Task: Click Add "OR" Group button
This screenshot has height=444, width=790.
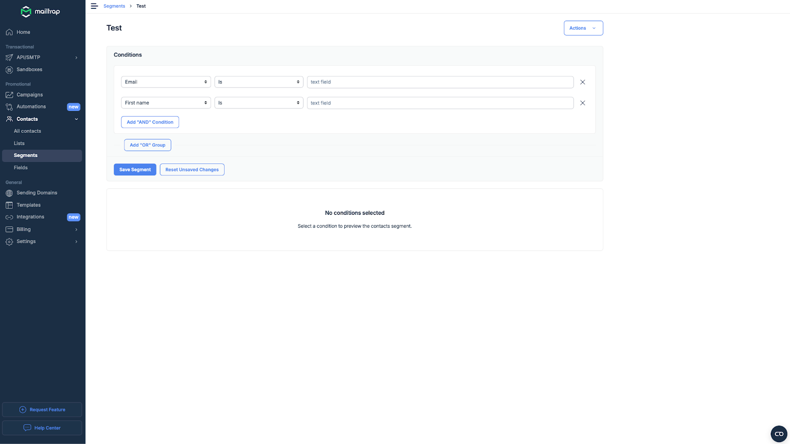Action: click(x=148, y=145)
